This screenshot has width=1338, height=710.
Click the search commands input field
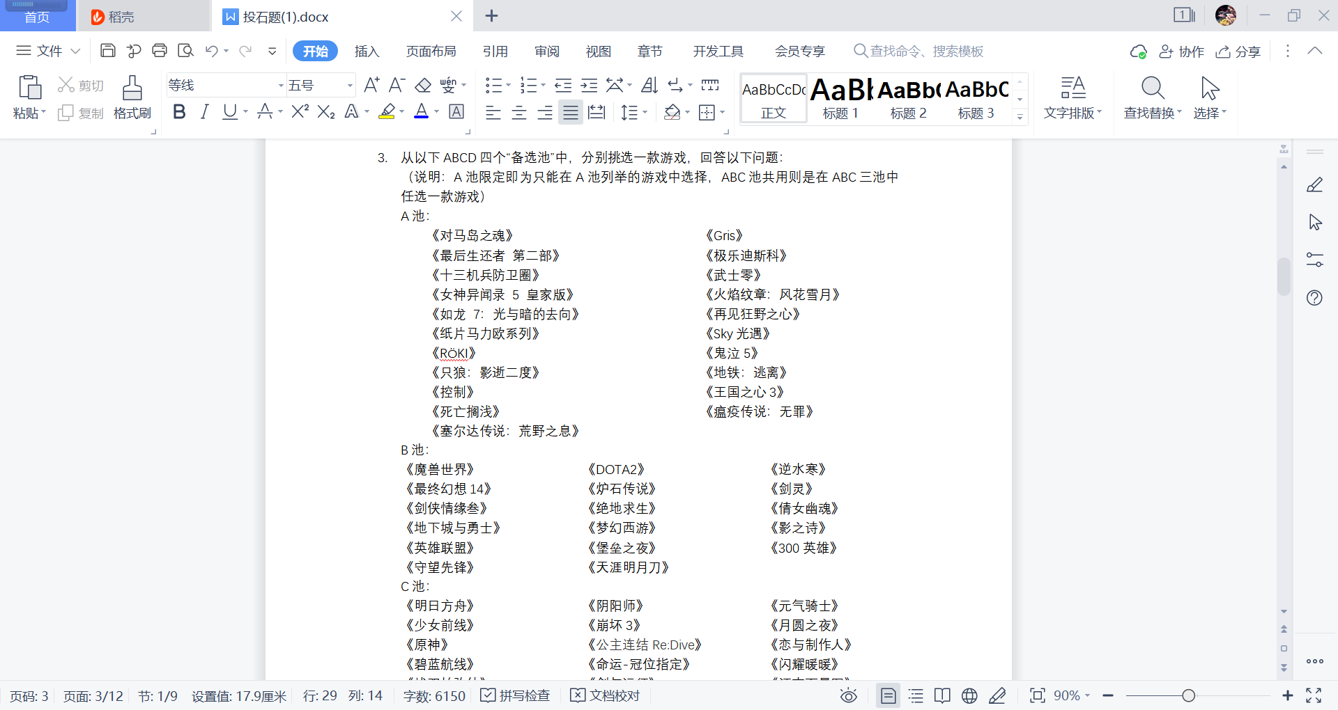[926, 52]
